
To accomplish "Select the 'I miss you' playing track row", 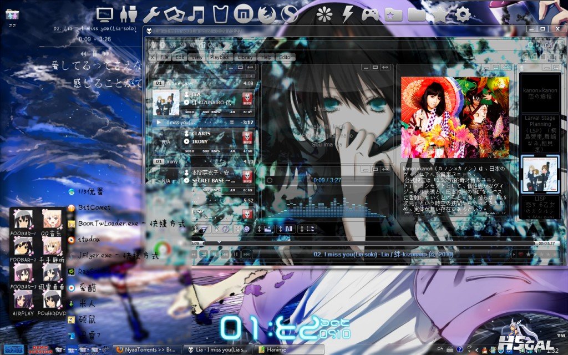I will 204,122.
